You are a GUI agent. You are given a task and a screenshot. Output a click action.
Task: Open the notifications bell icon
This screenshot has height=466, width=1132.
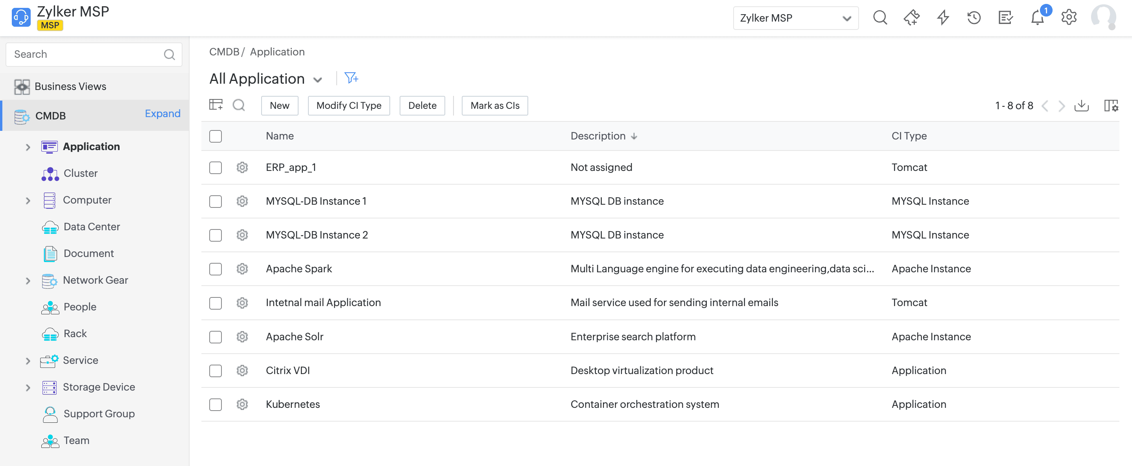1037,18
